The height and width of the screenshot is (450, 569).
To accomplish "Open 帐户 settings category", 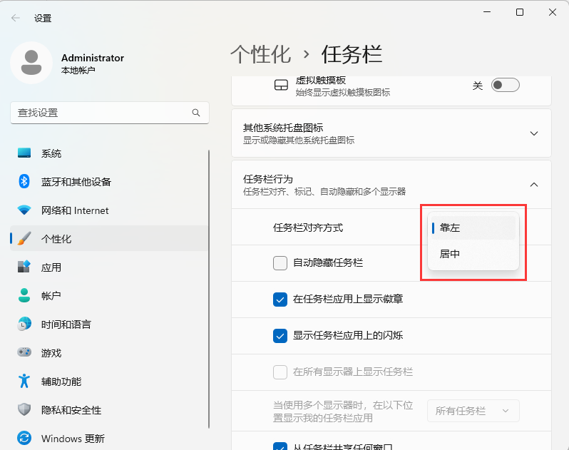I will click(x=109, y=295).
